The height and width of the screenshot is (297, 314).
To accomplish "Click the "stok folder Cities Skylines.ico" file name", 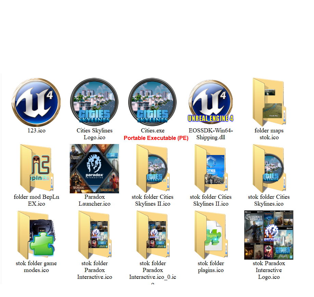I will (269, 200).
